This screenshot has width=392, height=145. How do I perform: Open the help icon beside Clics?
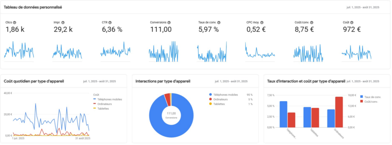point(15,23)
